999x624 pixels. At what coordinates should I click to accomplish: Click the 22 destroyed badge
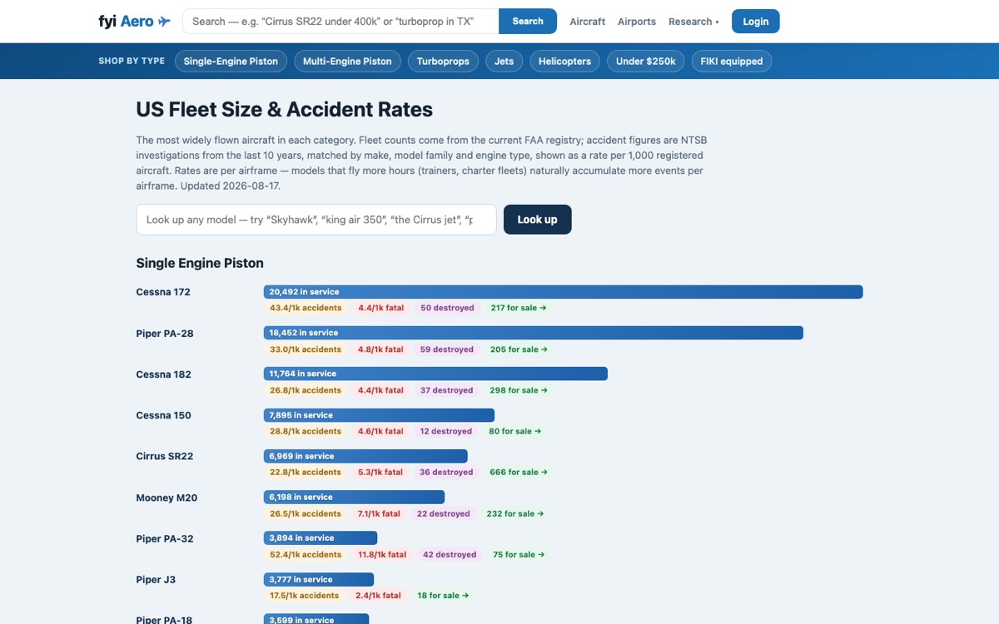coord(444,513)
